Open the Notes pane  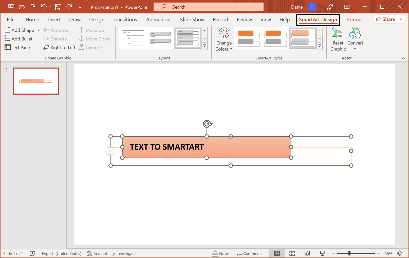click(221, 253)
